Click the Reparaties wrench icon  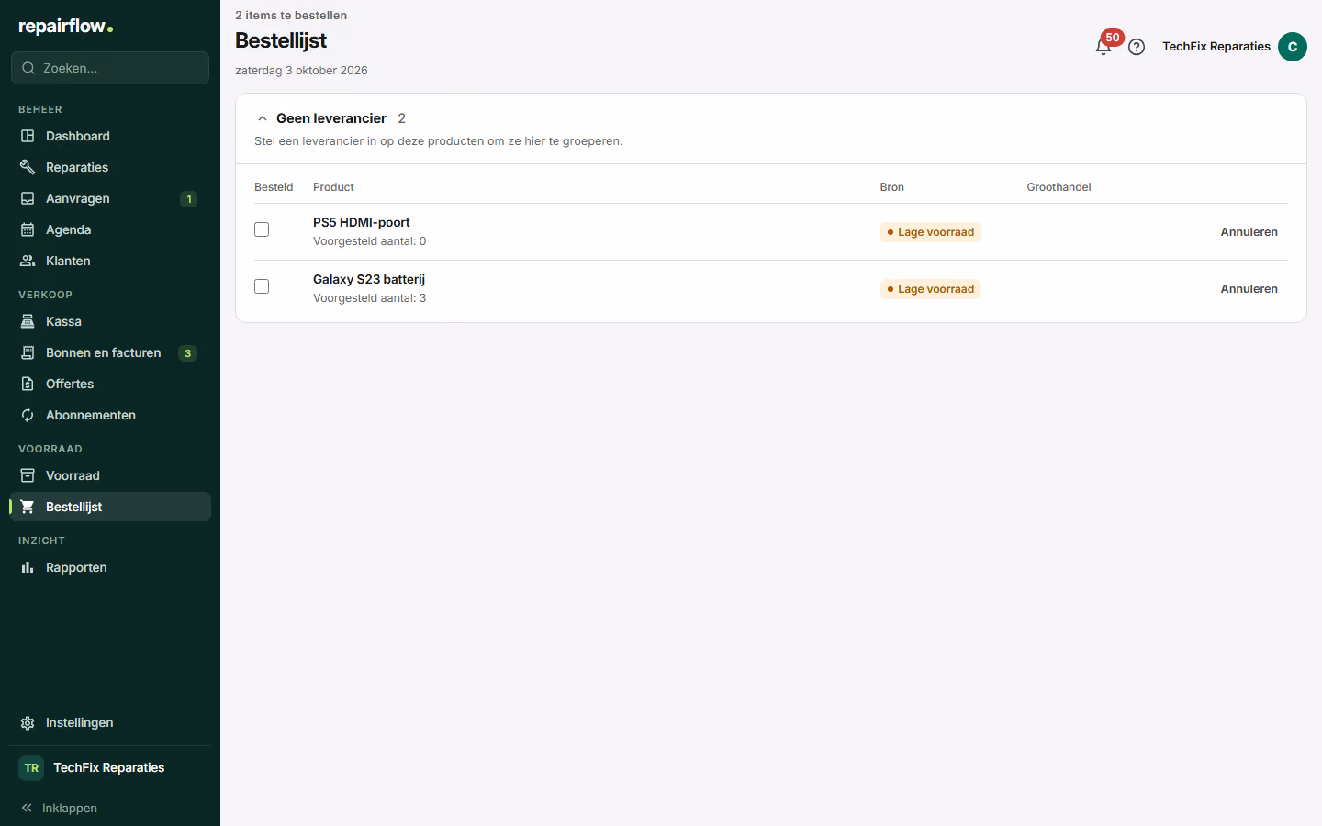(x=28, y=167)
